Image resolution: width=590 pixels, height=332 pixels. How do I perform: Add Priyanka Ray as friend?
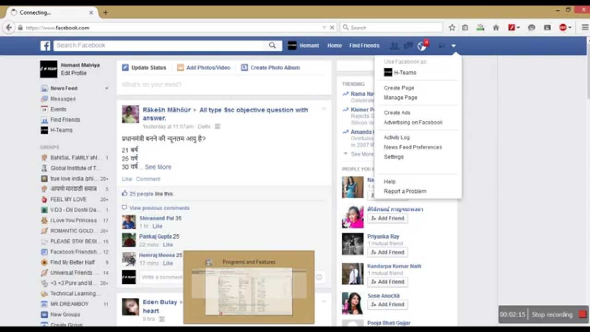(387, 252)
